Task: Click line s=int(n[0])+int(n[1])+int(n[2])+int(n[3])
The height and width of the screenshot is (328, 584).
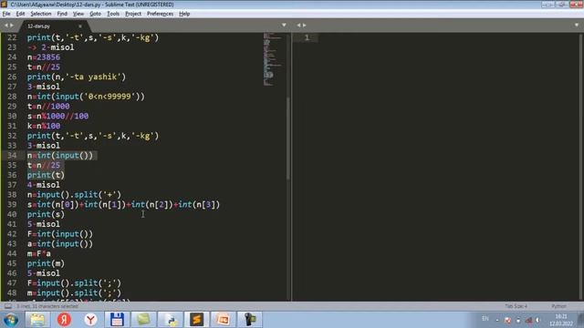Action: (x=123, y=204)
